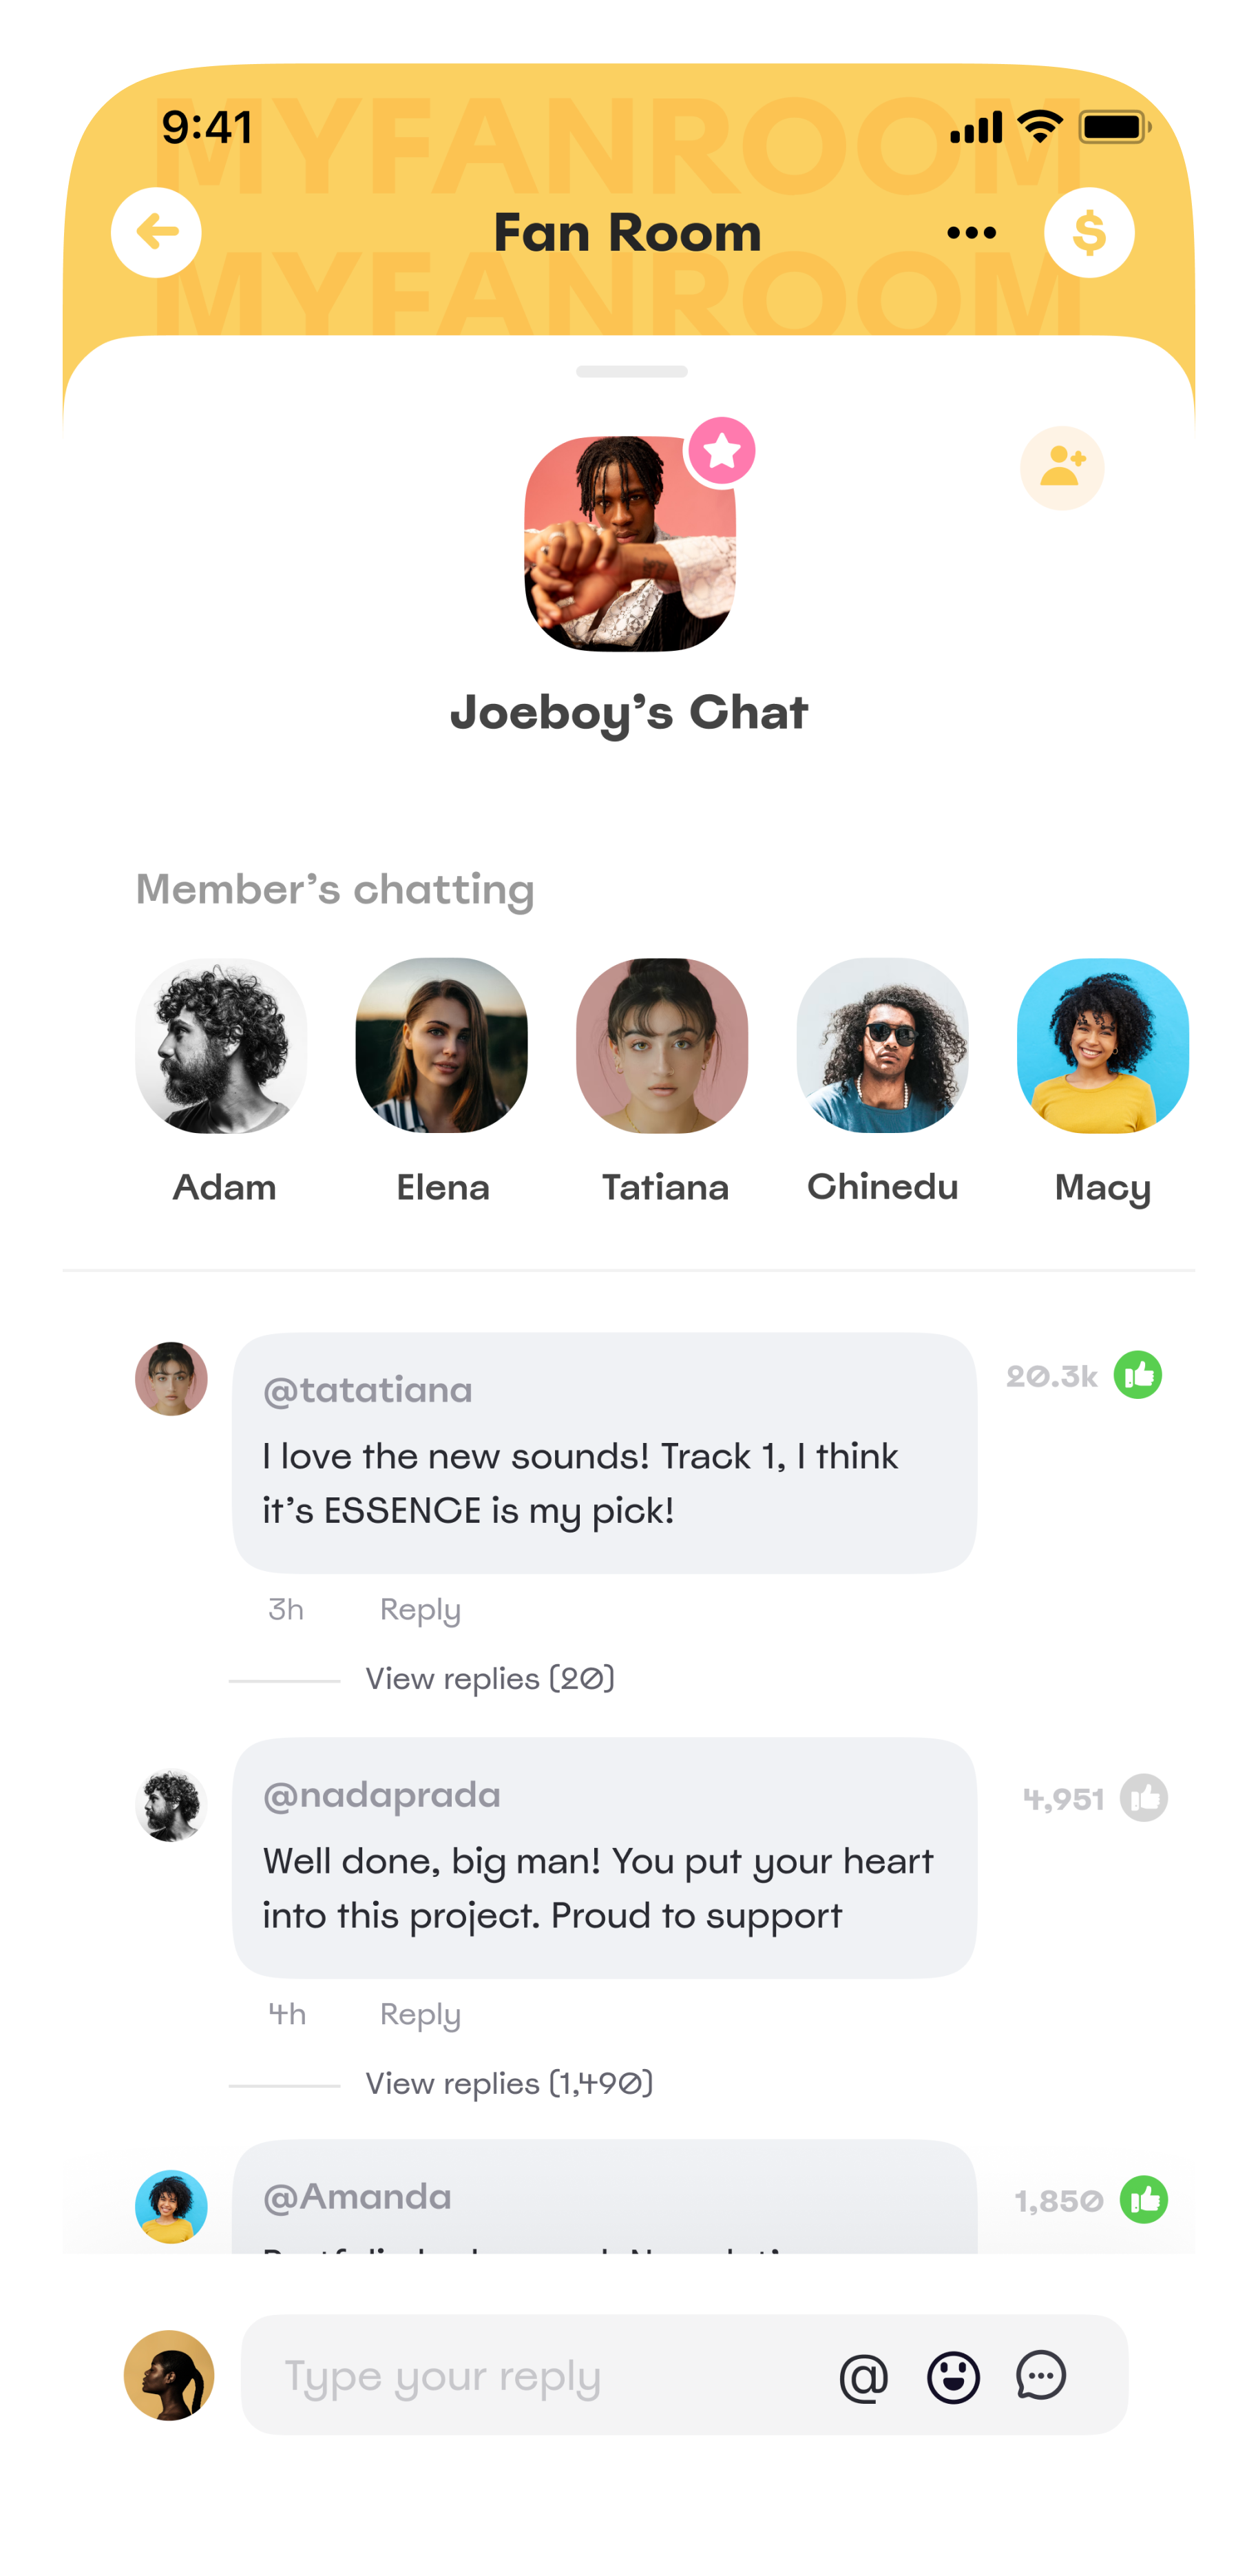Viewport: 1258px width, 2576px height.
Task: Open Chinedu's member avatar
Action: (x=882, y=1046)
